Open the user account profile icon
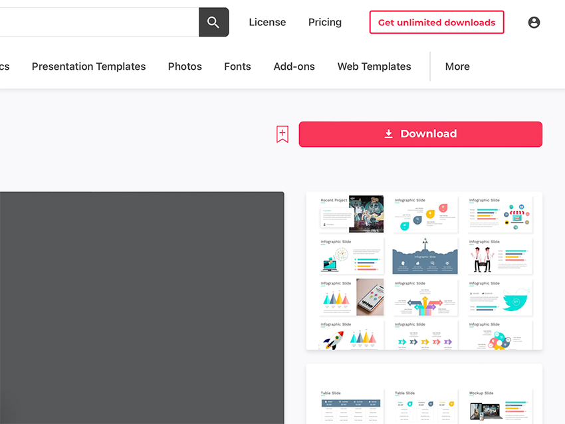Image resolution: width=565 pixels, height=424 pixels. tap(534, 22)
